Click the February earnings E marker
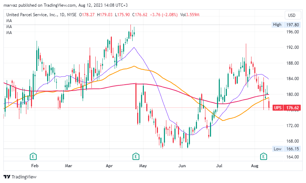Image resolution: width=306 pixels, height=183 pixels. pos(33,156)
